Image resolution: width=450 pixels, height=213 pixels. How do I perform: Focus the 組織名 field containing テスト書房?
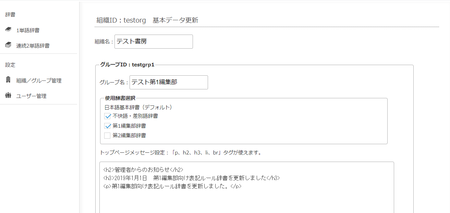click(154, 41)
